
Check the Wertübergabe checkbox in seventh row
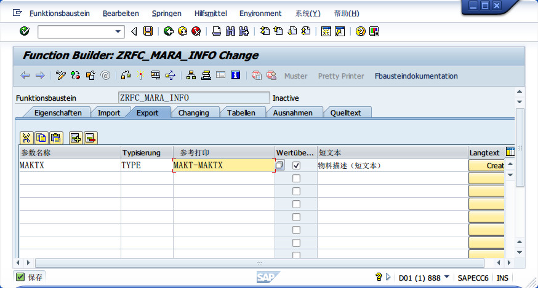(x=297, y=243)
